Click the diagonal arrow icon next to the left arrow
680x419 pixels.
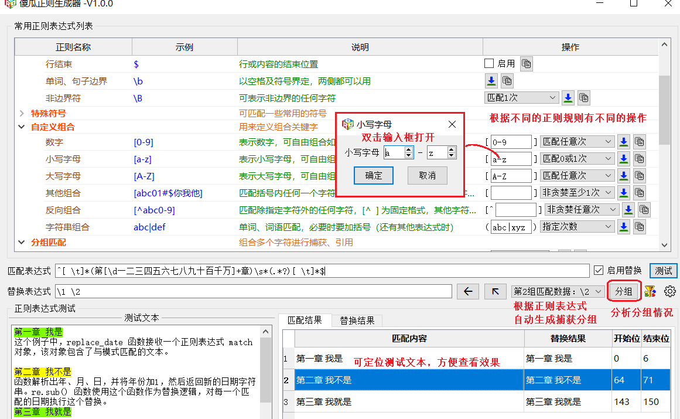point(495,291)
